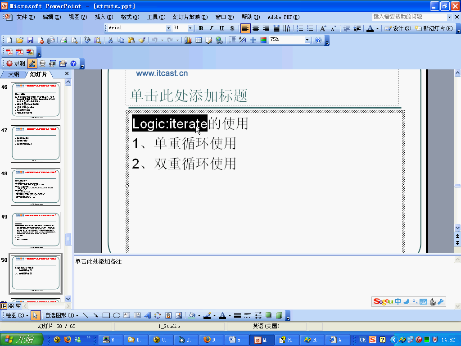The height and width of the screenshot is (346, 461).
Task: Insert clip art from drawing toolbar
Action: coord(168,315)
